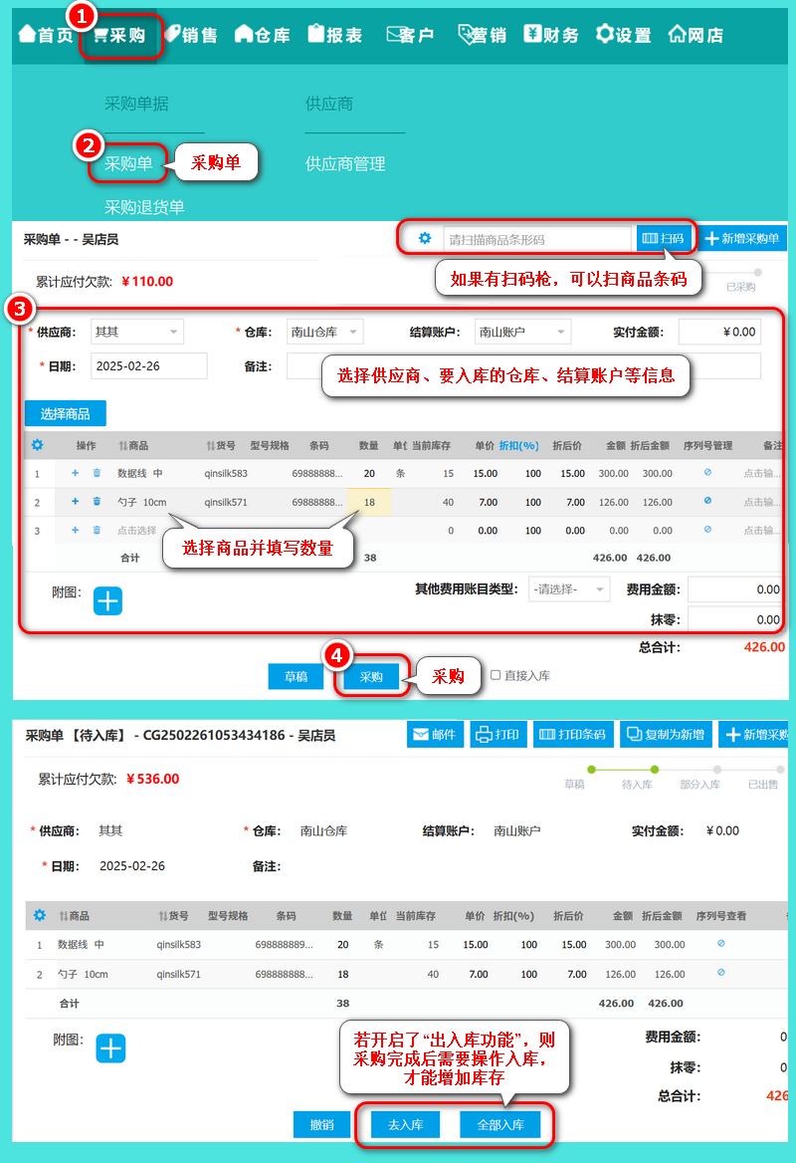Click the 全部入库 button
The height and width of the screenshot is (1163, 796).
point(500,1124)
